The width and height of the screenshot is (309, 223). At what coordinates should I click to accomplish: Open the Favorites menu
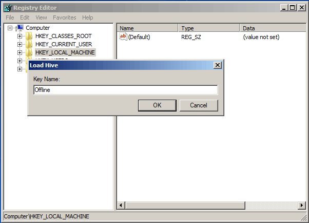[65, 17]
